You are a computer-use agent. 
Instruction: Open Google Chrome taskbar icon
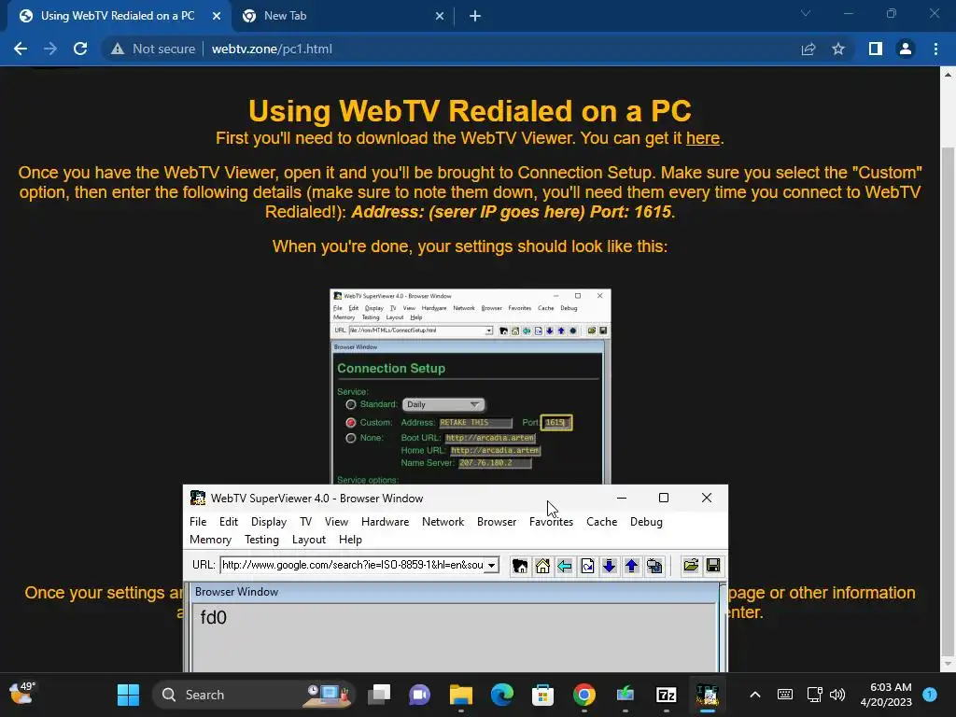click(584, 695)
